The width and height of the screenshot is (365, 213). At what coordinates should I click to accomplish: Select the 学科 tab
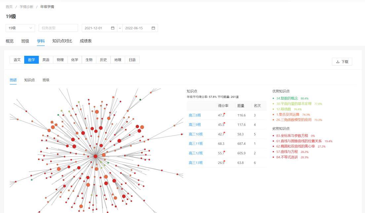click(41, 41)
